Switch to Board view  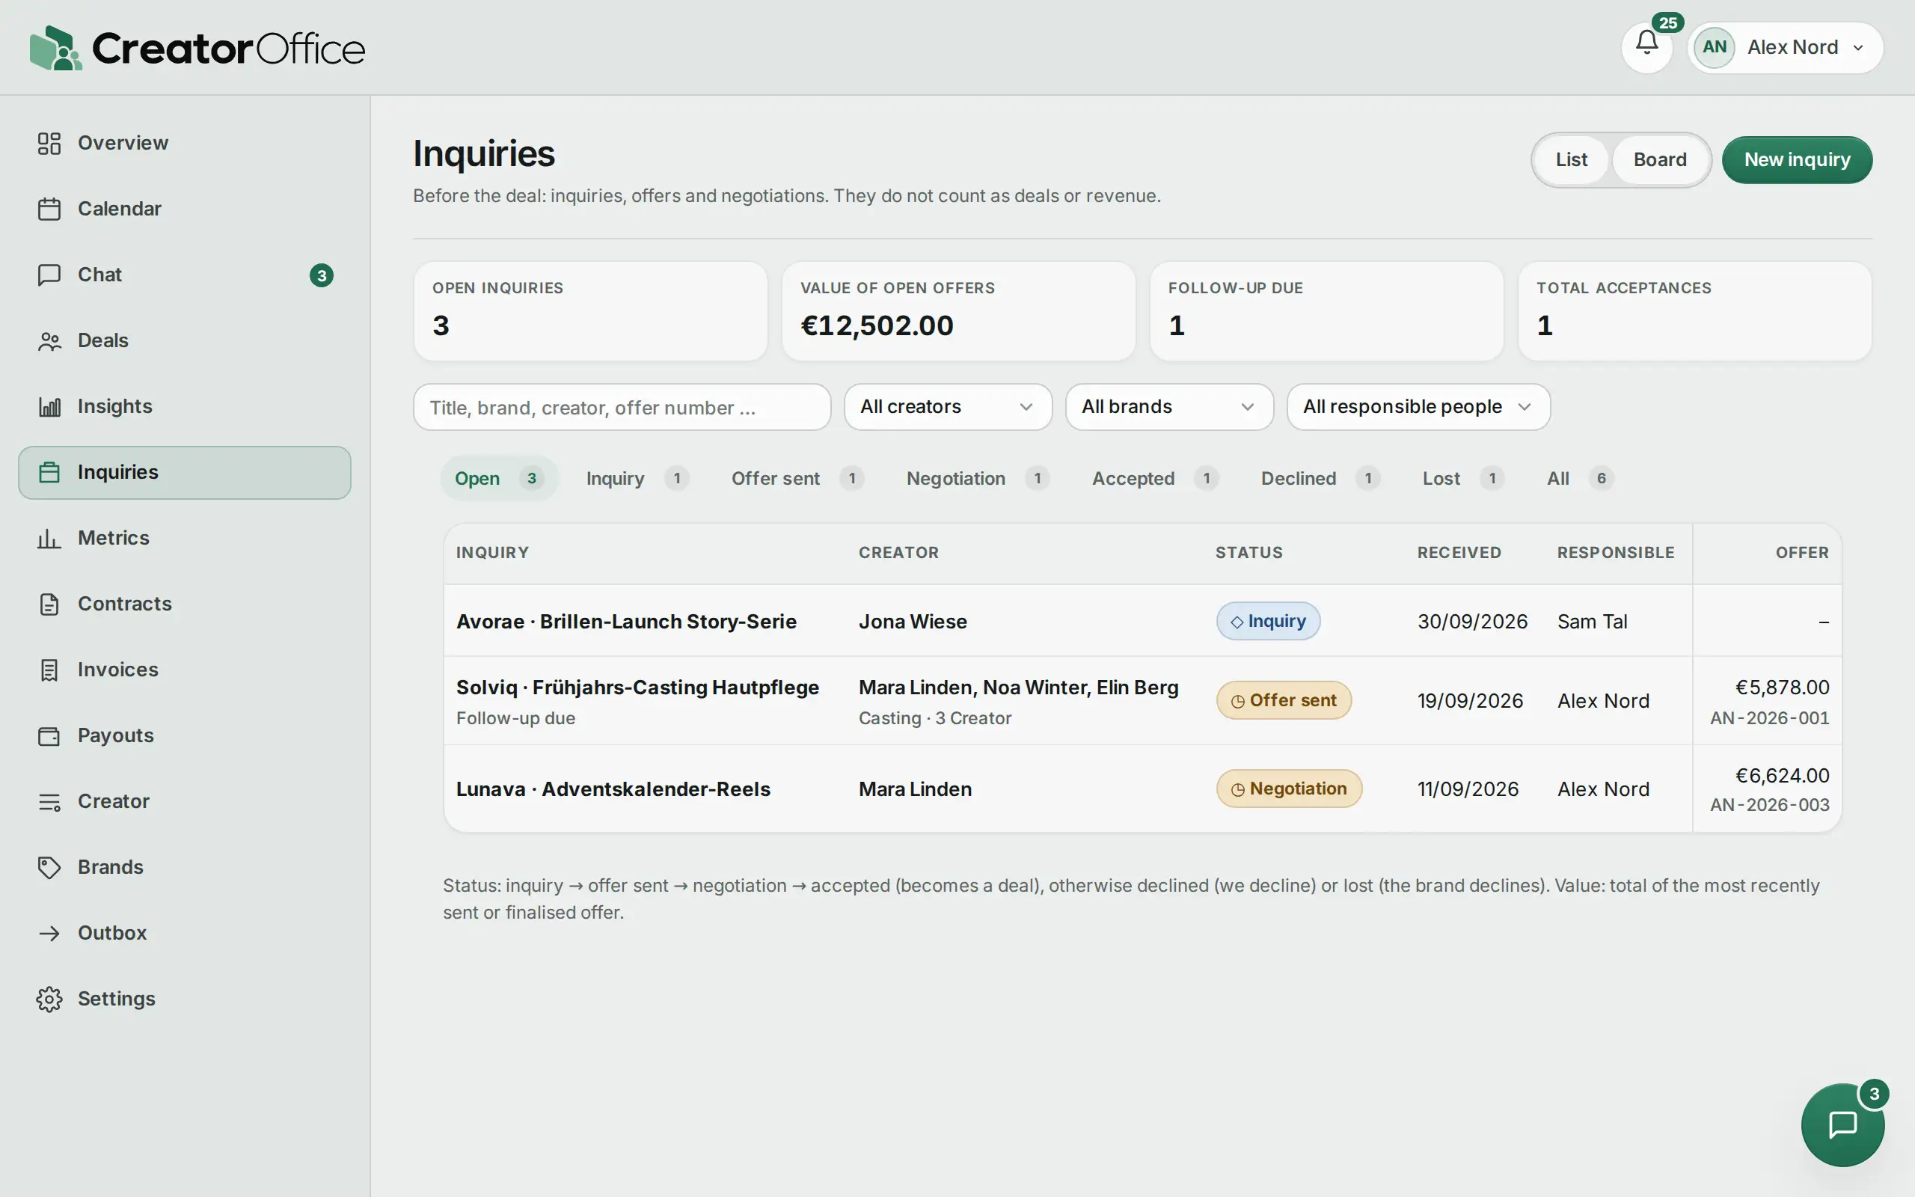(x=1659, y=160)
